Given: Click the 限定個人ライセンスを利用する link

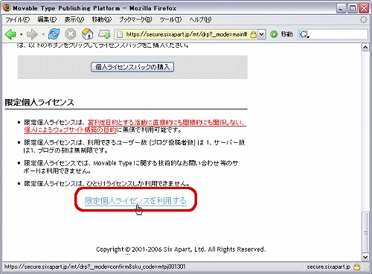Looking at the screenshot, I should click(x=135, y=200).
